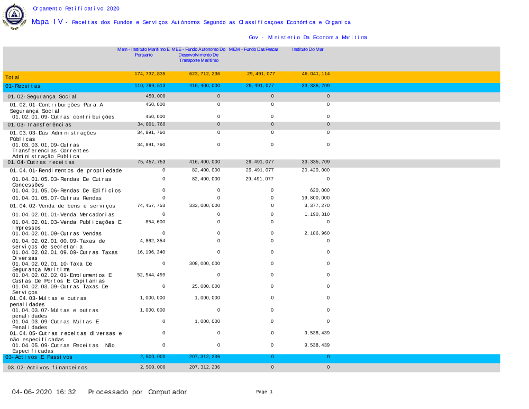Screen dimensions: 529x409
Task: Click the Cape Verde emblem logo
Action: tap(14, 16)
